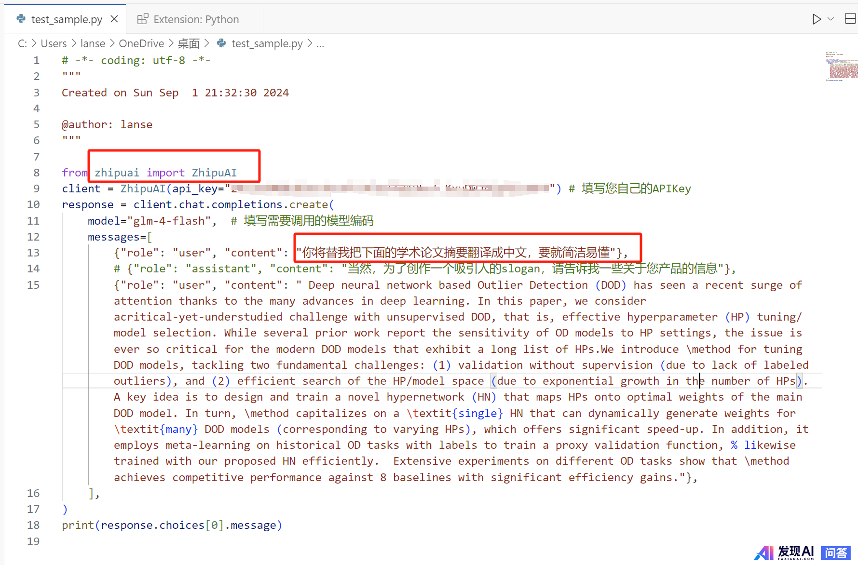Click line number 15 in the gutter
This screenshot has width=858, height=565.
pyautogui.click(x=33, y=285)
